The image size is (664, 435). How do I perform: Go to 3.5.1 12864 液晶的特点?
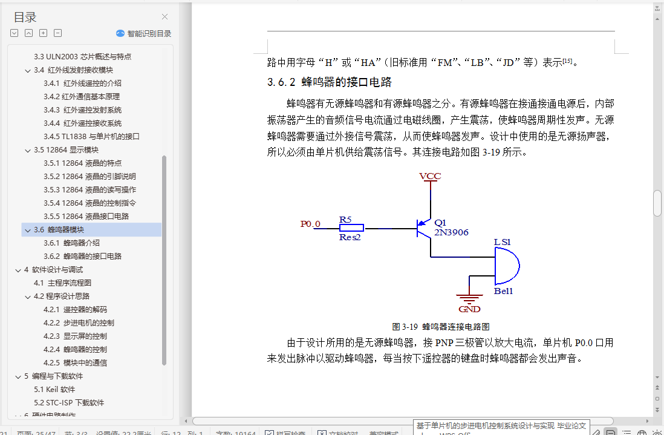pos(83,163)
